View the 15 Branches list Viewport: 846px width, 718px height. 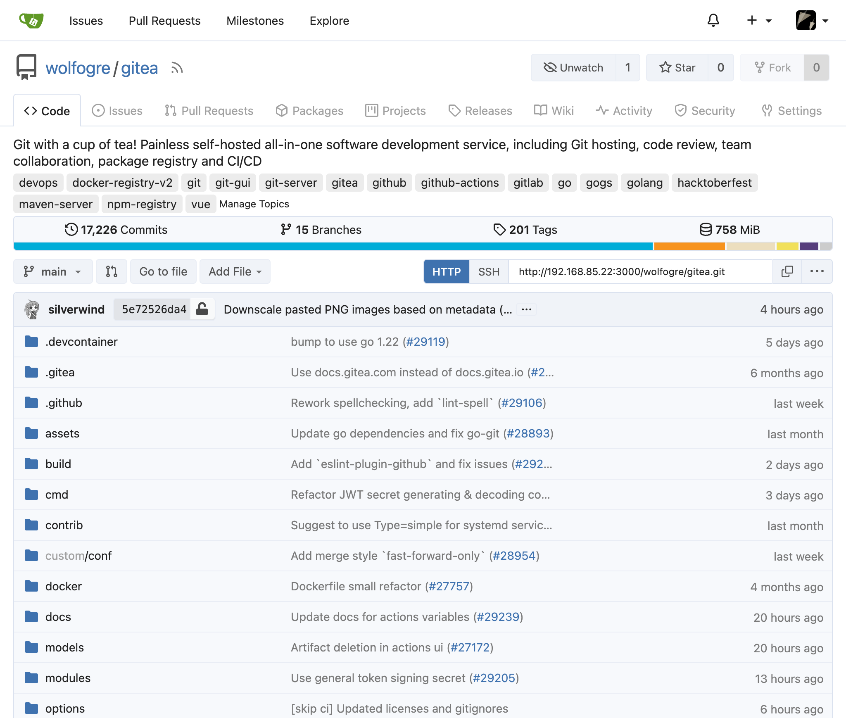coord(321,230)
